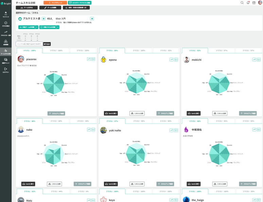Click スキルアップ確認 on mokichi card

tap(248, 113)
